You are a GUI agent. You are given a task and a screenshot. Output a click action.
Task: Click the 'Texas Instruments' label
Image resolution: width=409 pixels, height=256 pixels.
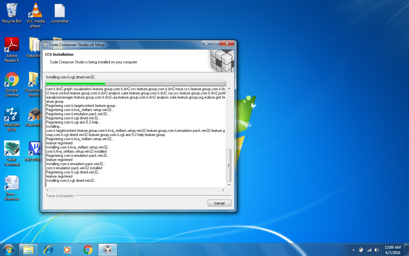[60, 196]
